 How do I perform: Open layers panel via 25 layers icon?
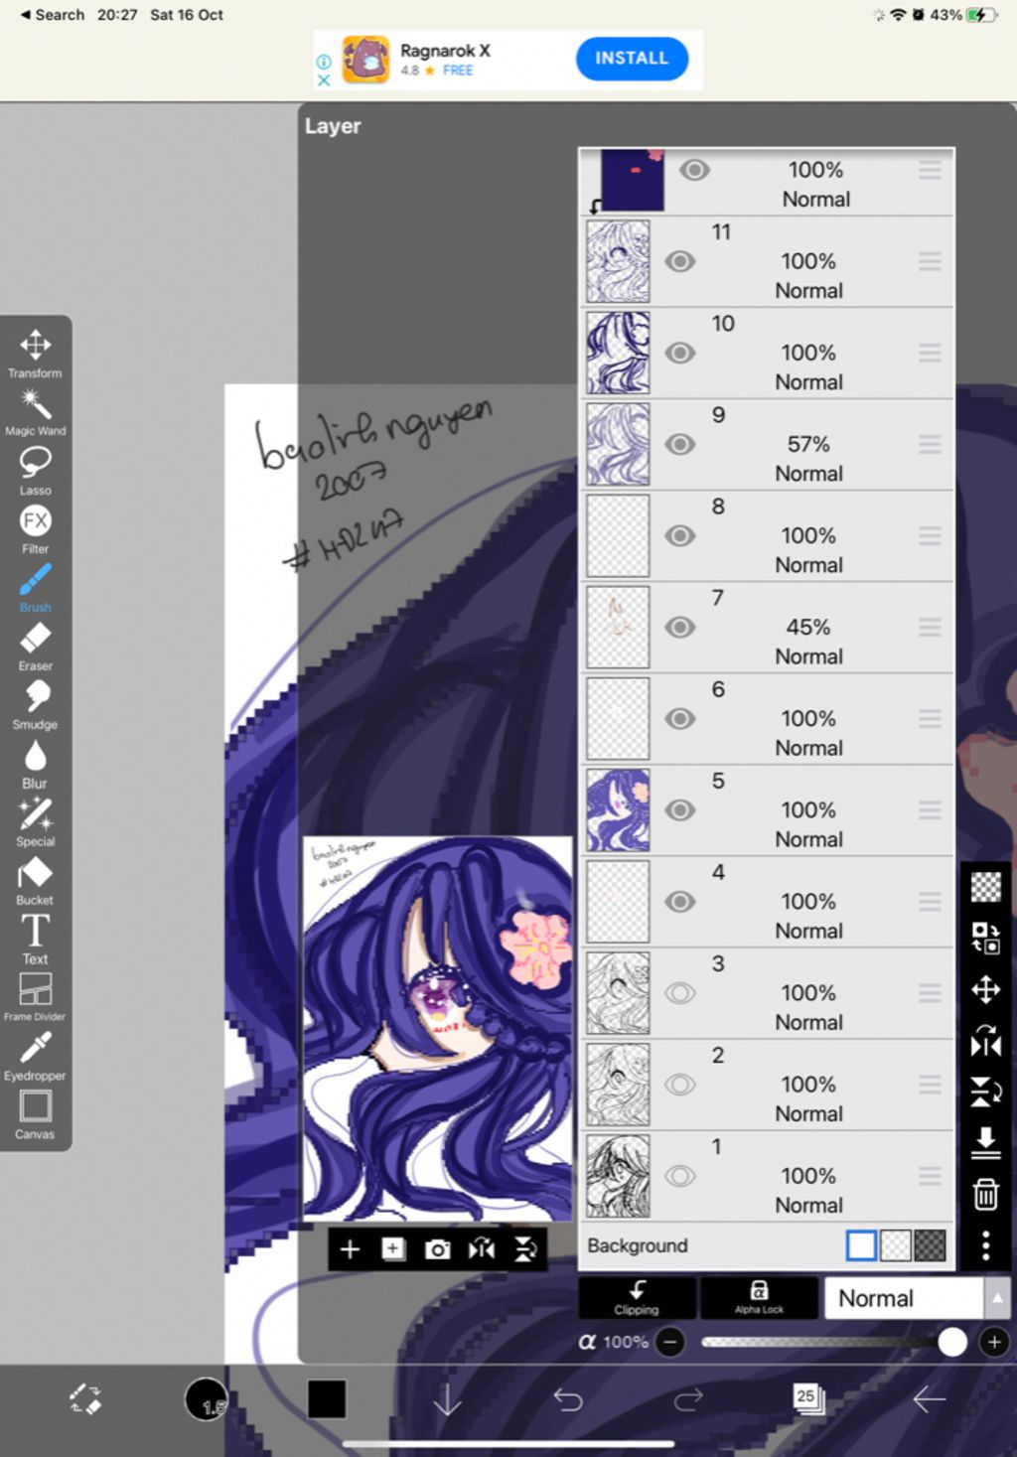click(x=808, y=1398)
